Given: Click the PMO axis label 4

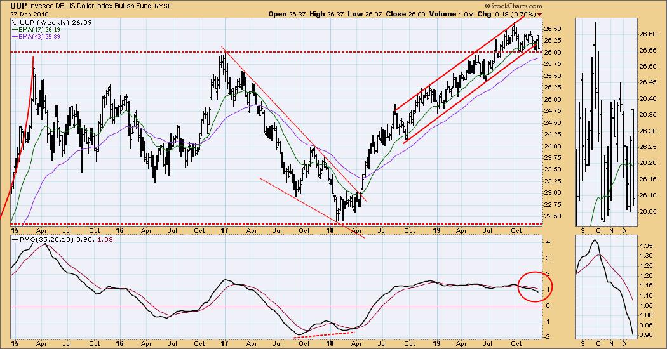Looking at the screenshot, I should pos(548,242).
